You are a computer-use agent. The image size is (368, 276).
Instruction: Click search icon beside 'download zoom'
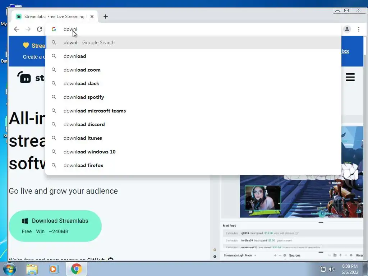pos(54,70)
